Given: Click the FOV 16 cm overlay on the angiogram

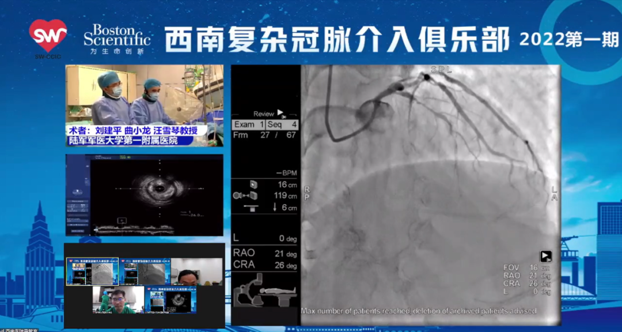Looking at the screenshot, I should (527, 267).
